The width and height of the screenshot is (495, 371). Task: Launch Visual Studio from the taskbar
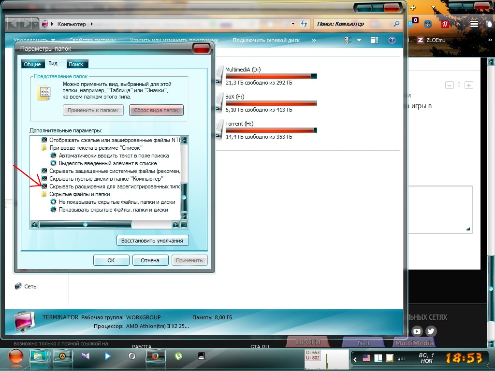click(x=85, y=356)
